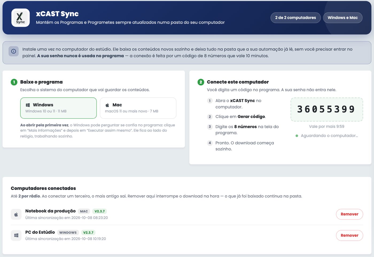
Task: Click the MAC tag on Notebook da produção
Action: click(84, 211)
